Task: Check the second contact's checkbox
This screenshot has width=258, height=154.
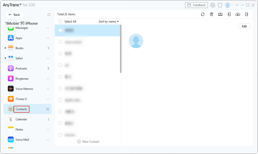Action: 60,42
